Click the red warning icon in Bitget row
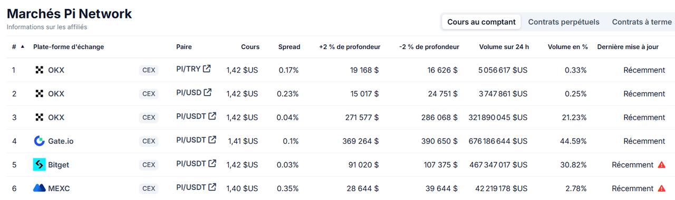This screenshot has width=675, height=200. [661, 165]
